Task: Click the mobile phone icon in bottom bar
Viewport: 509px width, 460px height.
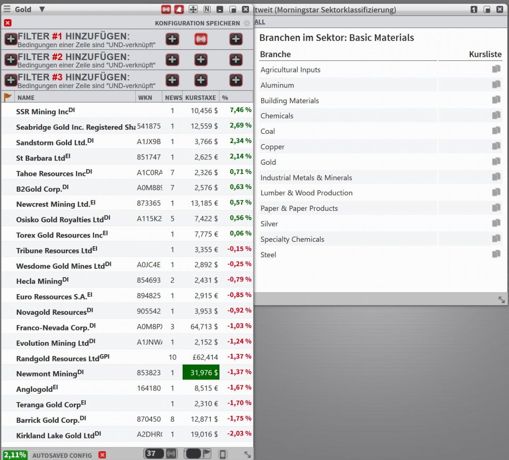Action: tap(223, 454)
